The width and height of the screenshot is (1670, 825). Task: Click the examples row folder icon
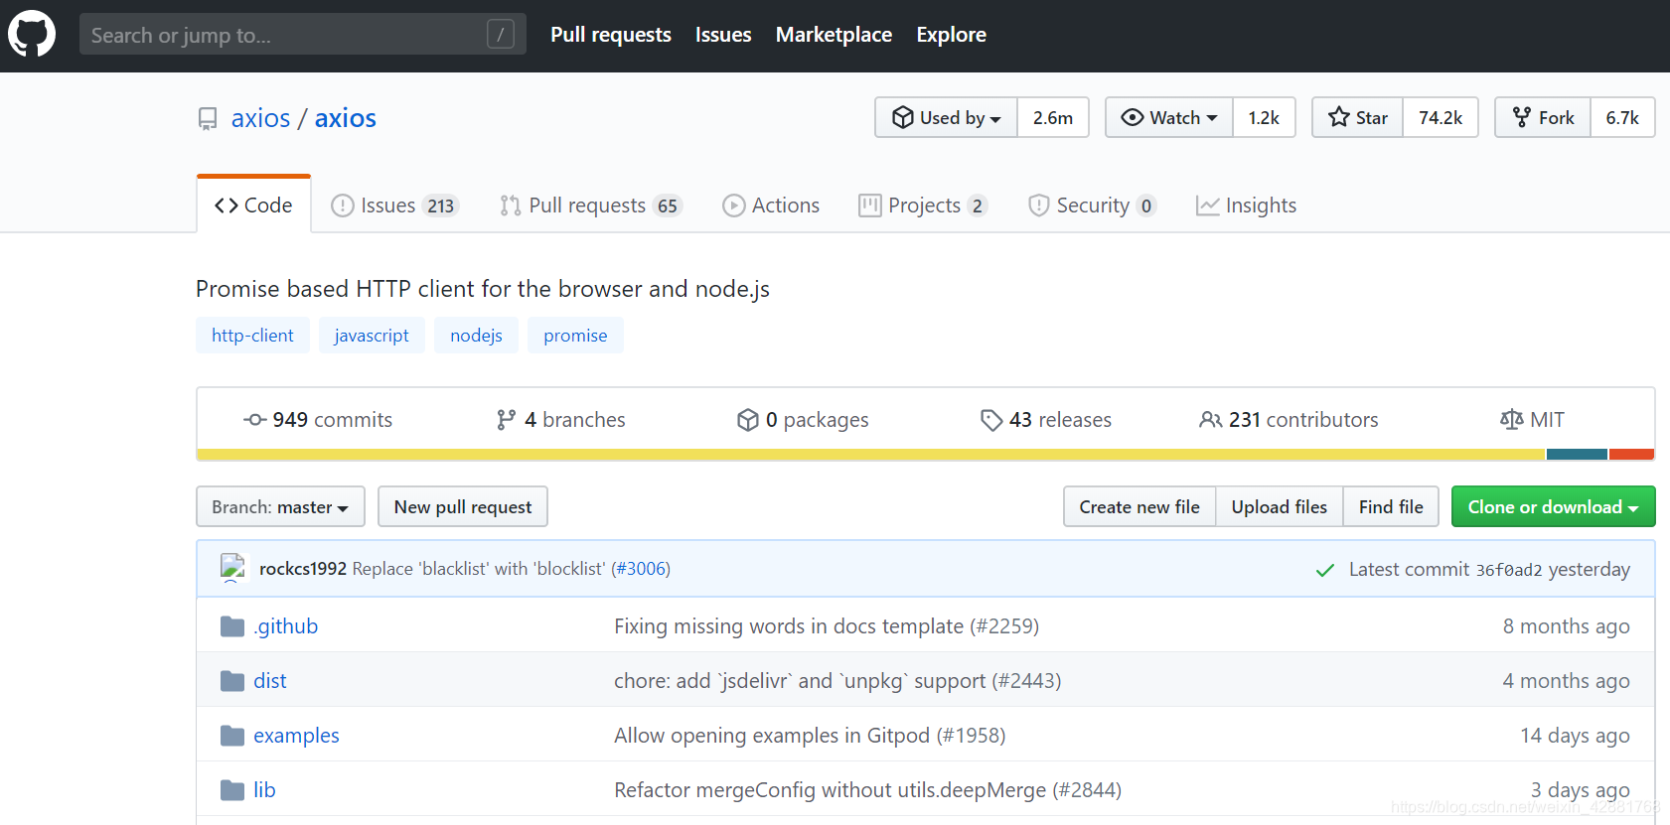pos(232,736)
